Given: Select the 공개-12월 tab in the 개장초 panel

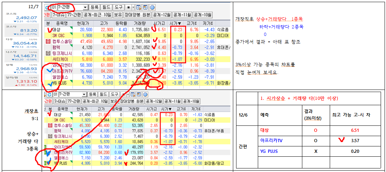Looking at the screenshot, I should [154, 101].
